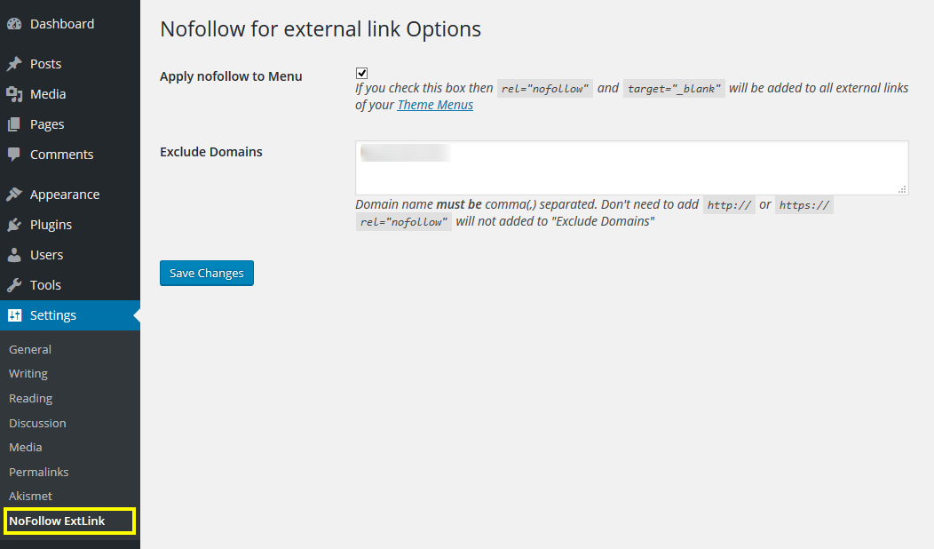Click the Media library icon
The width and height of the screenshot is (934, 549).
(14, 94)
